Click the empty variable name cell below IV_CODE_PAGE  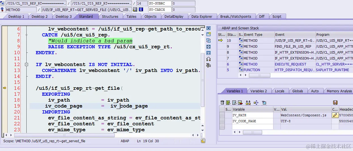click(x=252, y=127)
